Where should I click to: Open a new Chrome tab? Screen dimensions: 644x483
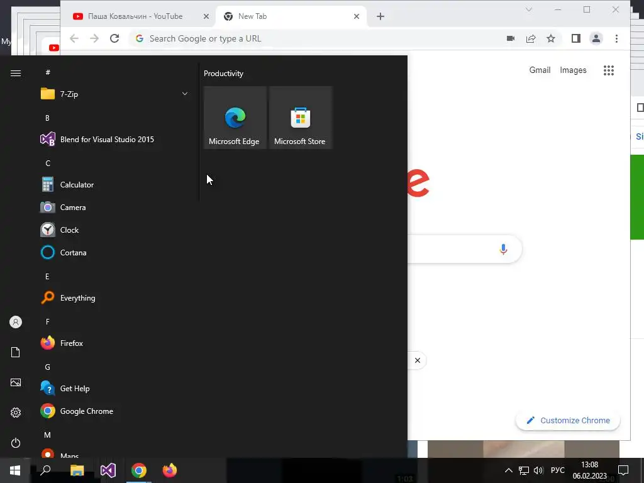380,16
